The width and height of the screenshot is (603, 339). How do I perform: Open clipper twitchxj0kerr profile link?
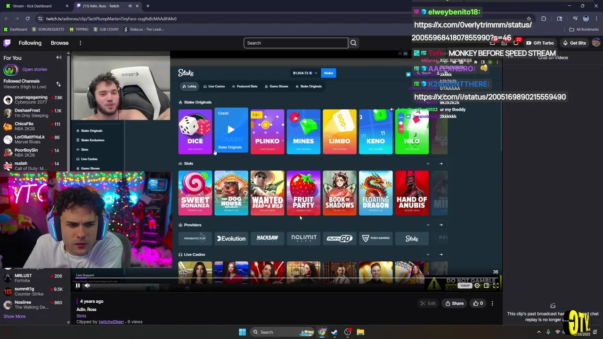(x=111, y=322)
